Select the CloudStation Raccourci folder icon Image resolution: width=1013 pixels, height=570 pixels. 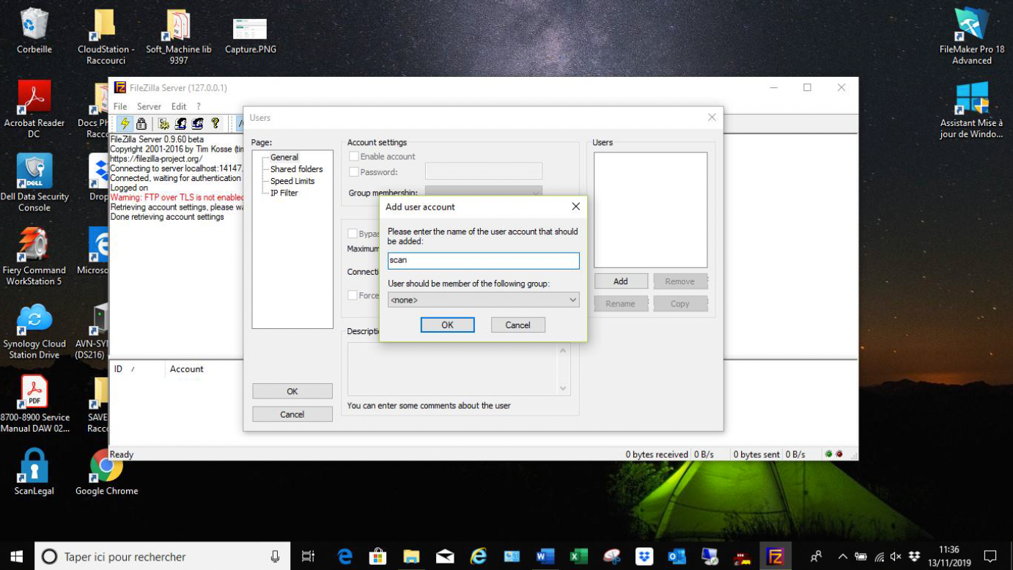pos(106,37)
